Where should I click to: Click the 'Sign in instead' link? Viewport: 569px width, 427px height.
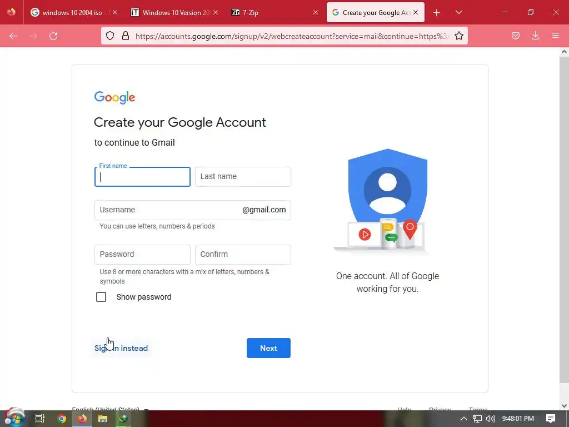coord(121,348)
